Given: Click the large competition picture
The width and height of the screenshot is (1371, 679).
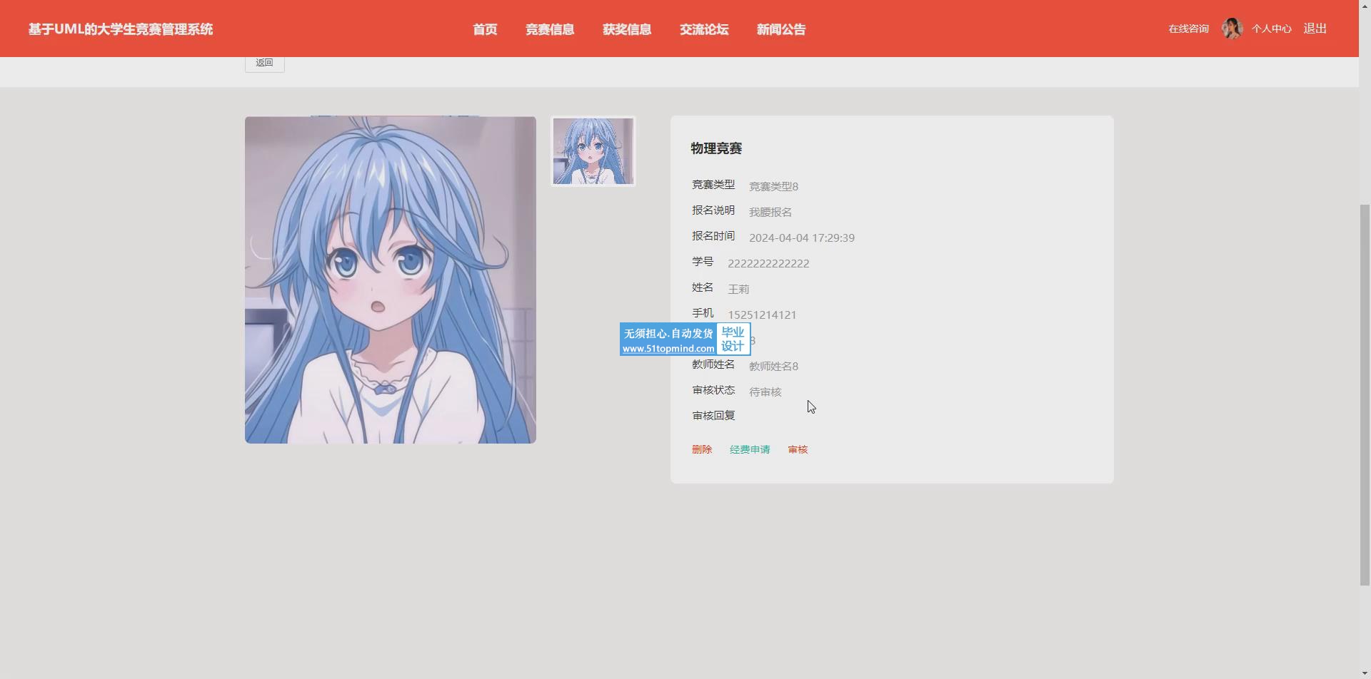Looking at the screenshot, I should point(390,280).
